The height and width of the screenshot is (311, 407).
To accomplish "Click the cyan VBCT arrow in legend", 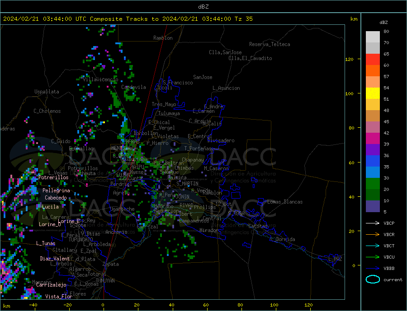I will pos(373,246).
